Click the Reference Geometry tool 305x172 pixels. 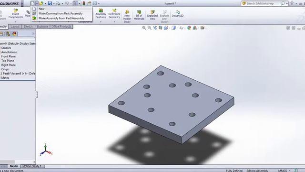tap(114, 13)
